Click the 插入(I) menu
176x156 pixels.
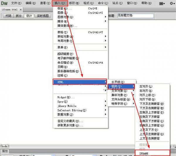(60, 3)
